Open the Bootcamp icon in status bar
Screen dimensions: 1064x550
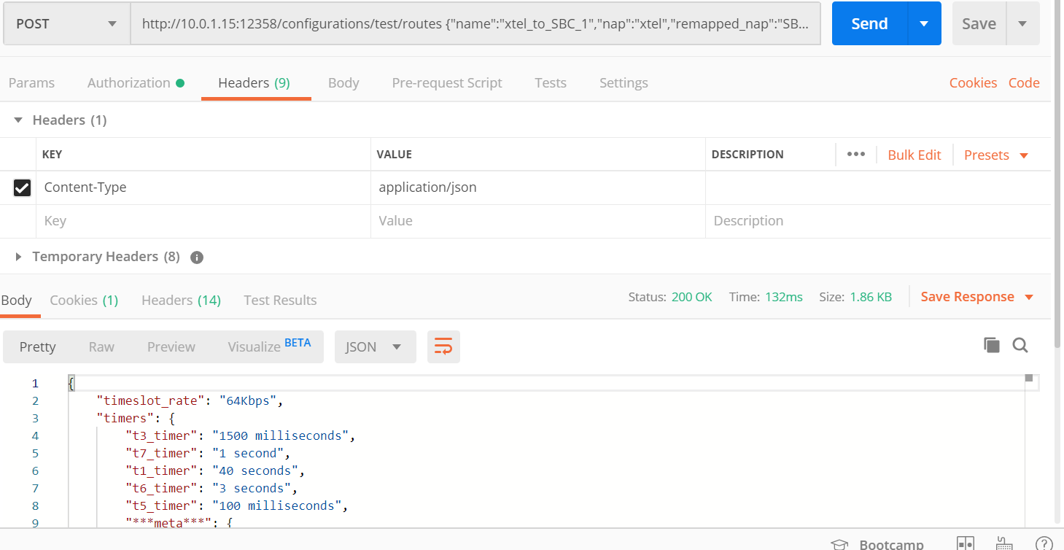pos(840,544)
